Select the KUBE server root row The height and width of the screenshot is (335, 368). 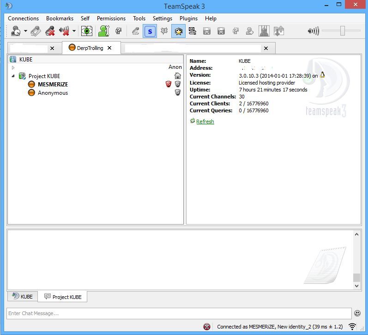(96, 59)
